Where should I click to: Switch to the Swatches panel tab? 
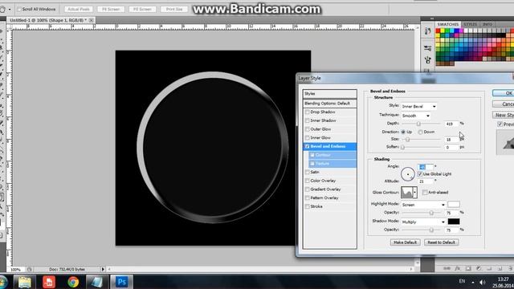click(x=448, y=24)
